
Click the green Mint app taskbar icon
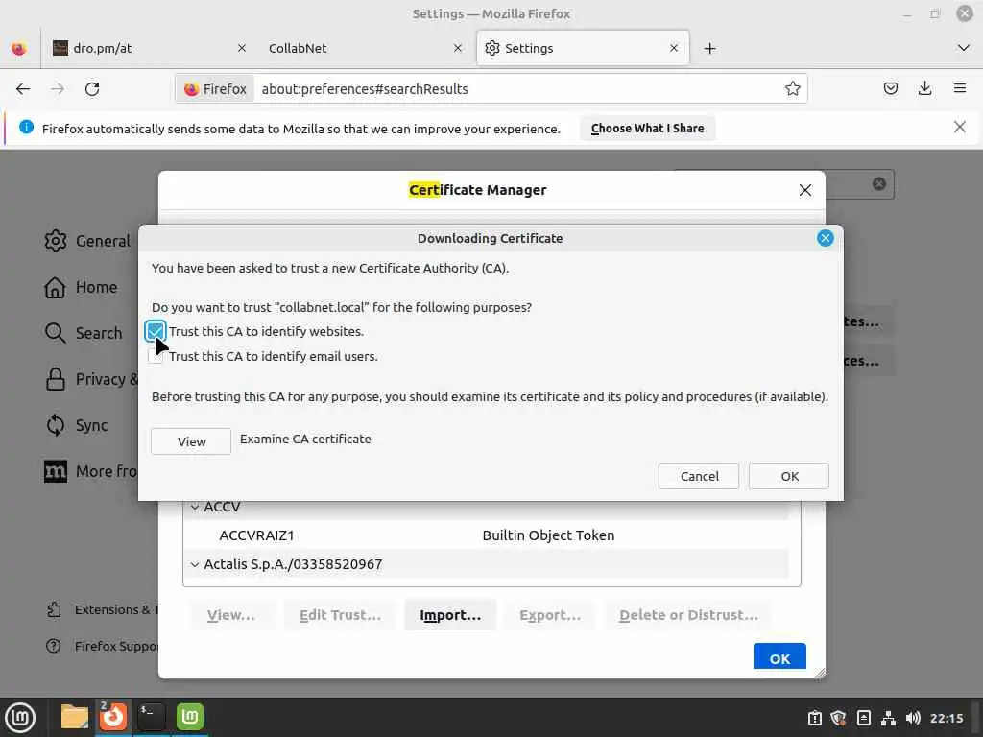point(189,717)
